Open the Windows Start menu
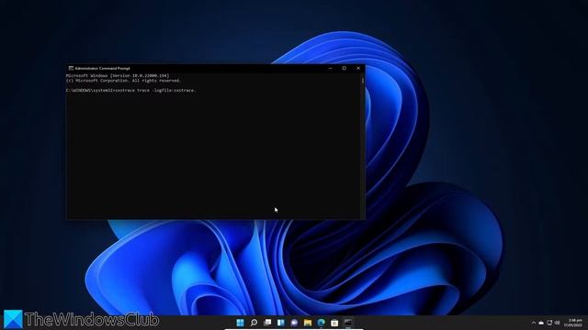This screenshot has width=588, height=330. click(241, 322)
